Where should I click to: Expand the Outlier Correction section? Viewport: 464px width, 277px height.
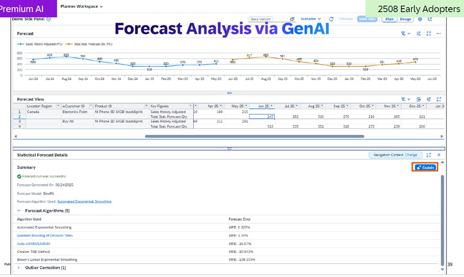click(19, 267)
